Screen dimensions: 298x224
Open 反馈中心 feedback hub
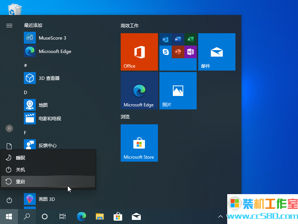(59, 145)
